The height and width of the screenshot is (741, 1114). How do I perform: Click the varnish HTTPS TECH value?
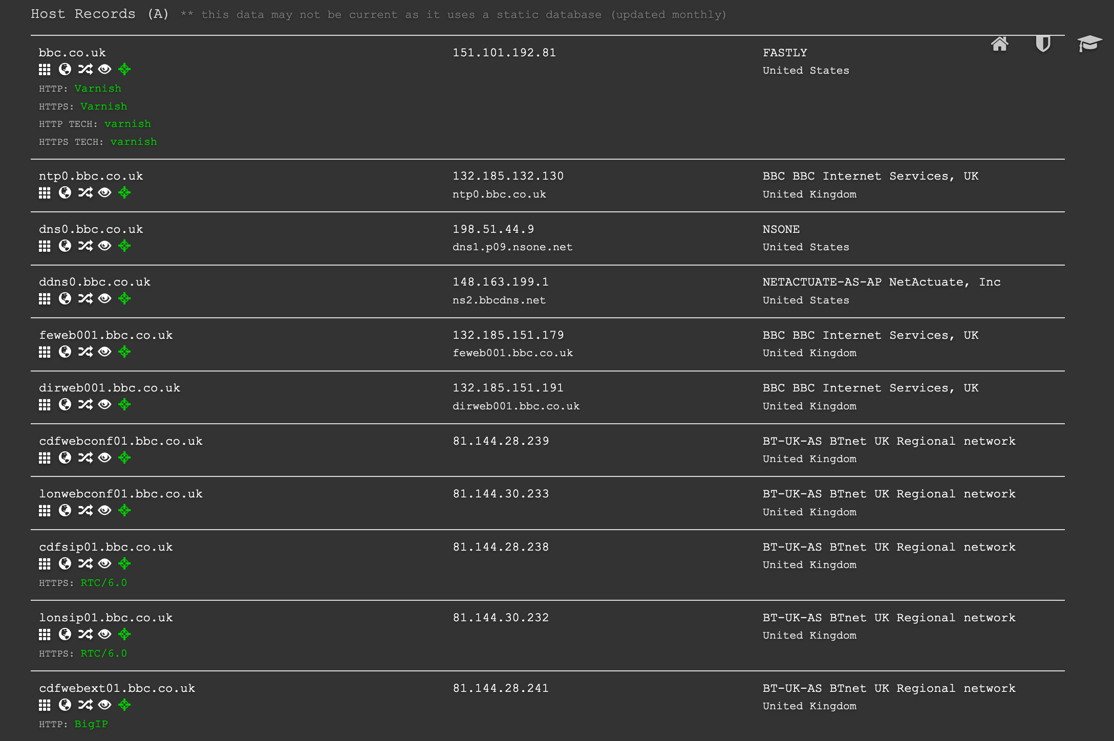(134, 141)
